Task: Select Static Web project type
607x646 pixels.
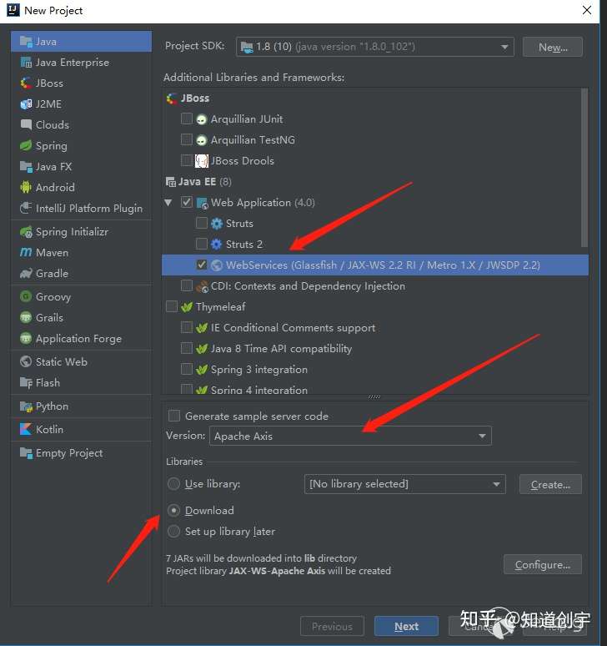Action: tap(81, 361)
